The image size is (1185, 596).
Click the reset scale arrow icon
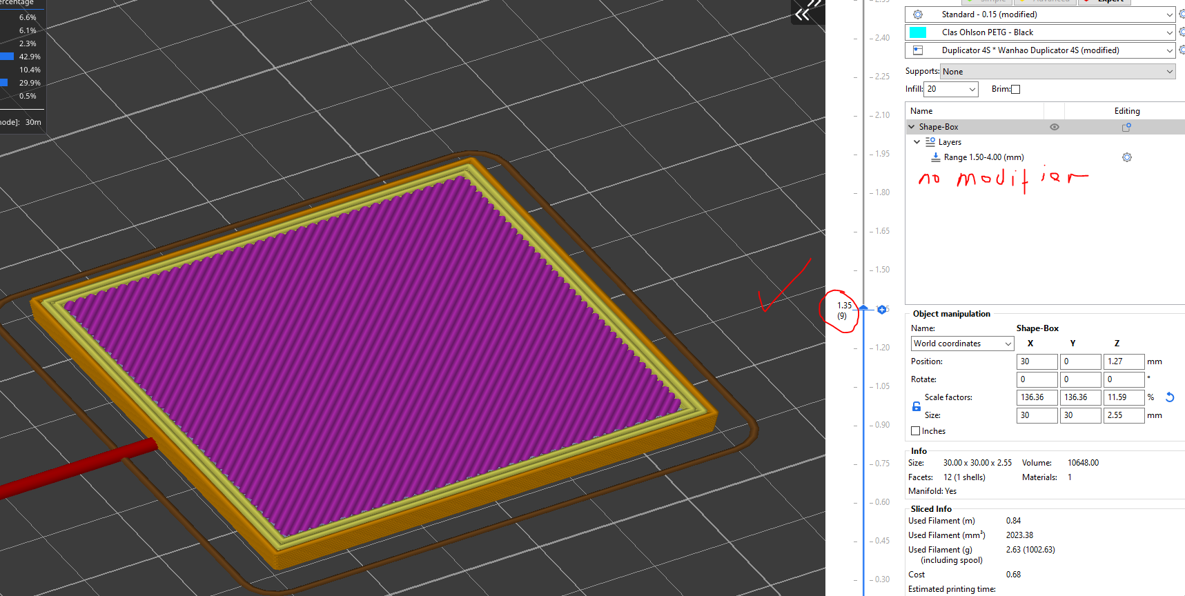pyautogui.click(x=1170, y=397)
